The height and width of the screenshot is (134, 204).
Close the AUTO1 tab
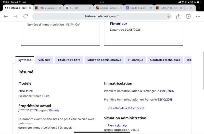click(90, 8)
